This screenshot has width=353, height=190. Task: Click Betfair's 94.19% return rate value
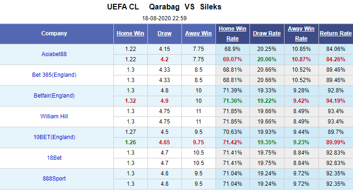pos(336,100)
